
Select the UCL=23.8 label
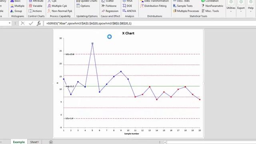[70, 54]
